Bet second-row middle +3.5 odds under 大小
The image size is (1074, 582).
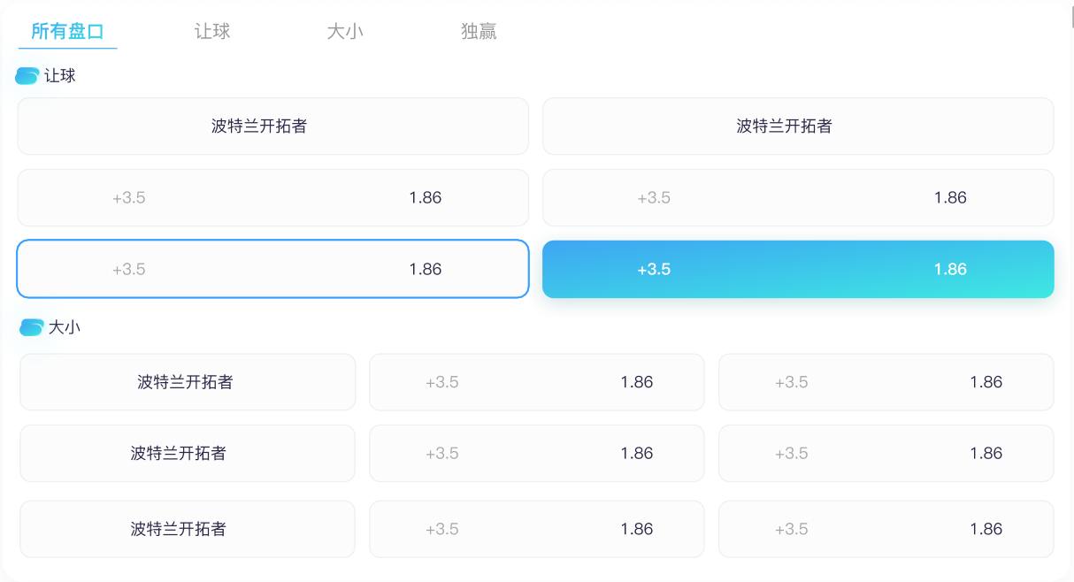click(537, 453)
